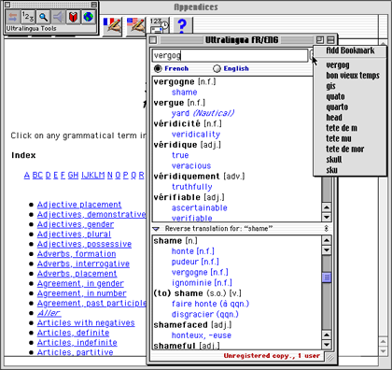Jump to index letters IJKLM
Image resolution: width=392 pixels, height=370 pixels.
point(93,176)
